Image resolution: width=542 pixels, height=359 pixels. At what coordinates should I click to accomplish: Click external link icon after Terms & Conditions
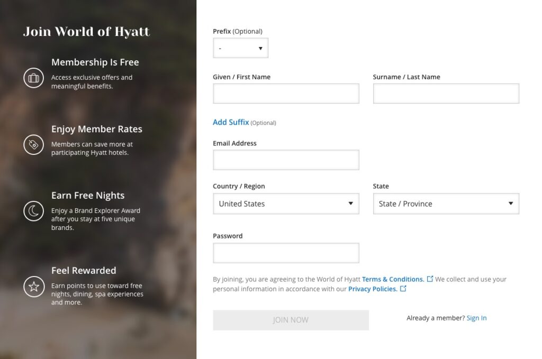click(430, 279)
